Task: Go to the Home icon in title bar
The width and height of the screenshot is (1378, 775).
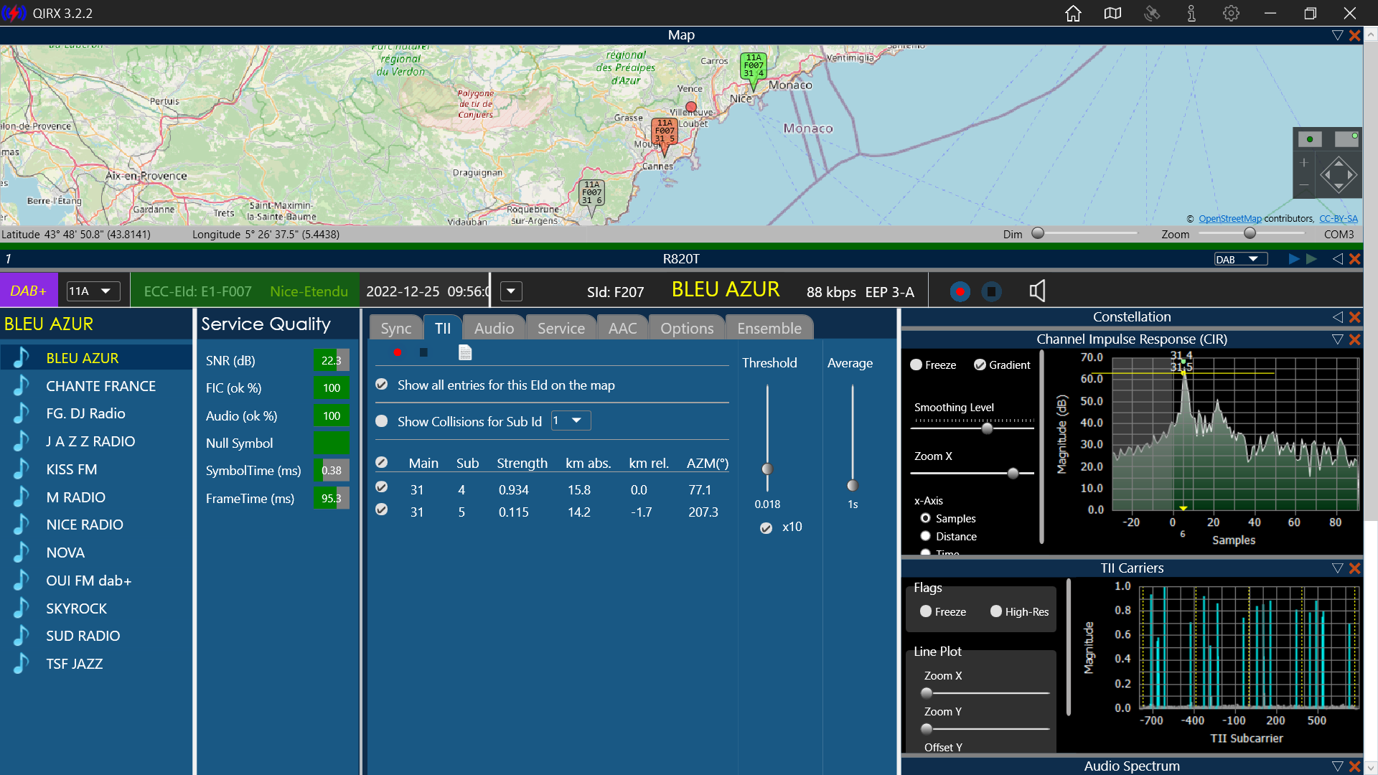Action: (x=1073, y=14)
